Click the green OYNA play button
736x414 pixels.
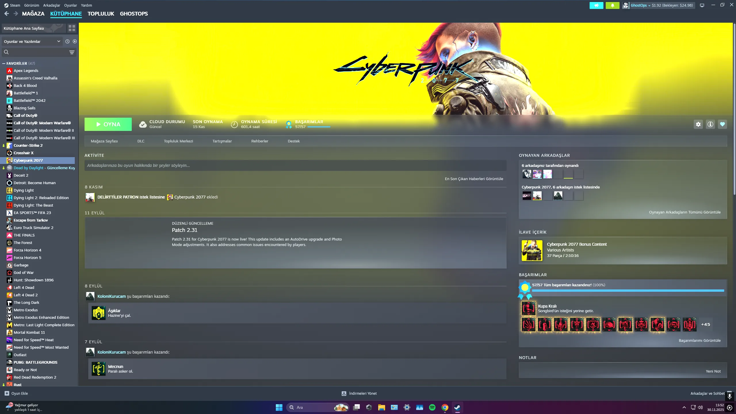pos(108,124)
